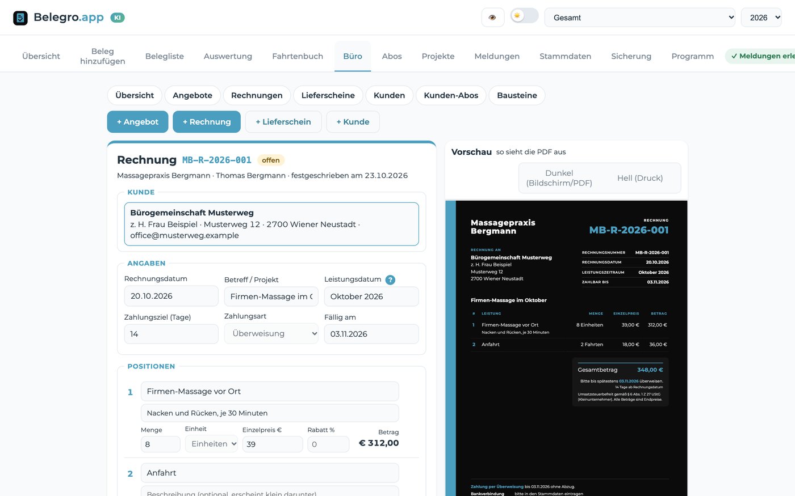Click the Übersicht sub-navigation pill
This screenshot has width=795, height=496.
(135, 95)
